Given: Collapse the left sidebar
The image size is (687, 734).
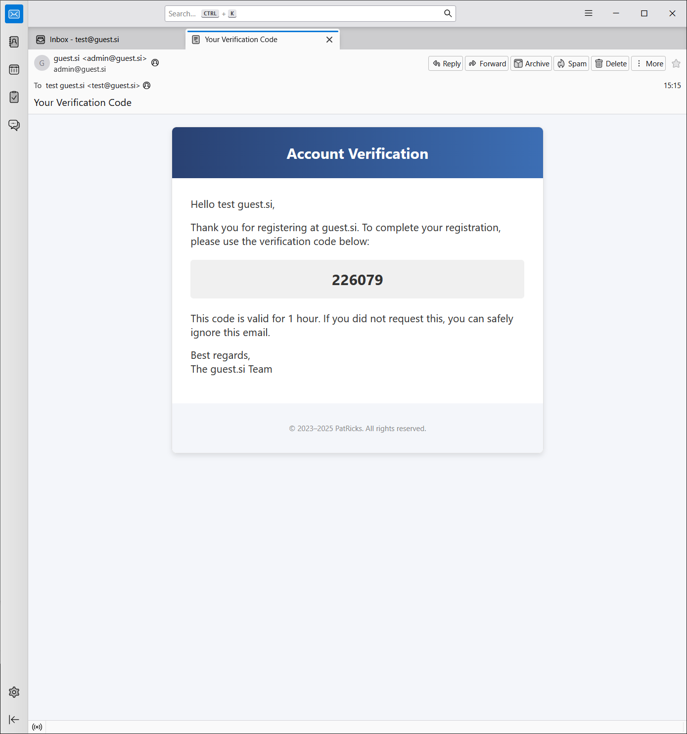Looking at the screenshot, I should (13, 719).
